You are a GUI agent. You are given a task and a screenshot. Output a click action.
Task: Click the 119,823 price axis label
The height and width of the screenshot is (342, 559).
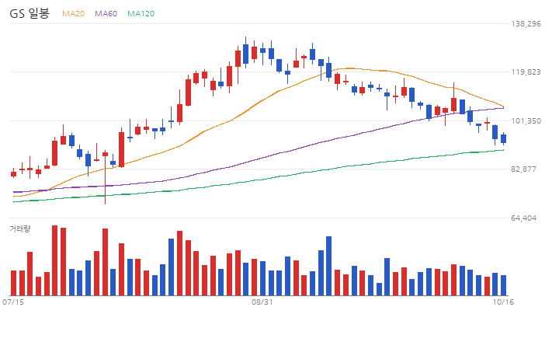tap(526, 72)
